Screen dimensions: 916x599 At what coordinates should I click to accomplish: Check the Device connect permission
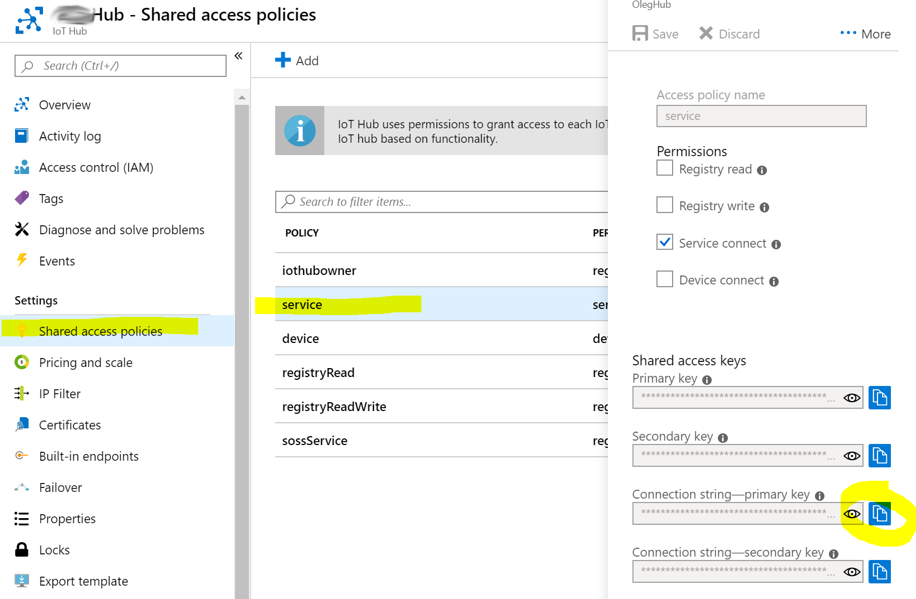pos(664,279)
